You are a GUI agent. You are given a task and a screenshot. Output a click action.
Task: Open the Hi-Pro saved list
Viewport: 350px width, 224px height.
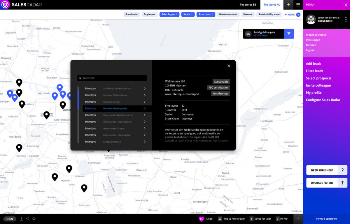click(281, 219)
